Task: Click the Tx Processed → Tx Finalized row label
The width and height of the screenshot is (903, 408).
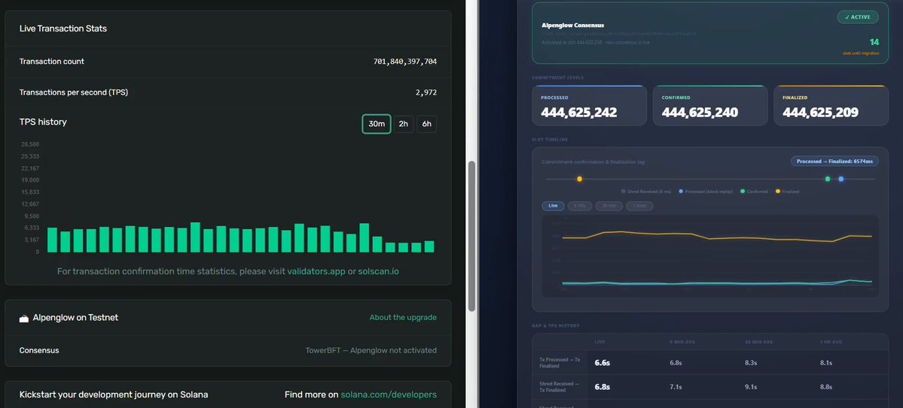Action: coord(560,363)
